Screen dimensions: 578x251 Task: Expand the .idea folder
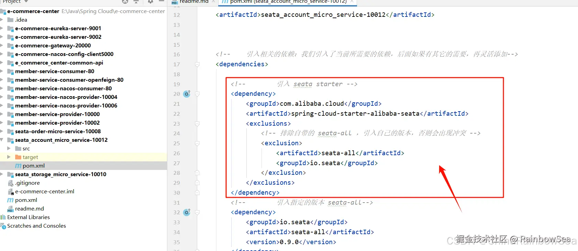(2, 20)
